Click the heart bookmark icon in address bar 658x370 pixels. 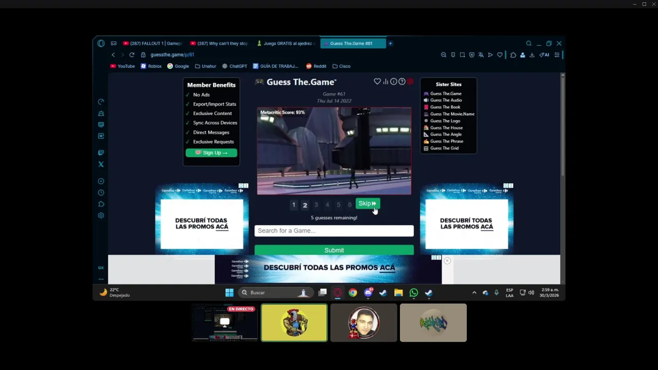(x=500, y=54)
